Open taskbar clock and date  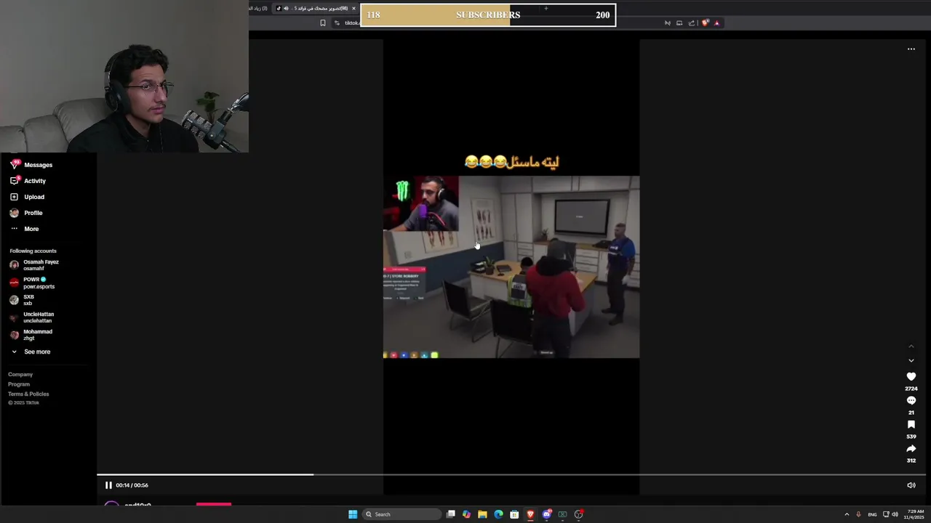914,514
